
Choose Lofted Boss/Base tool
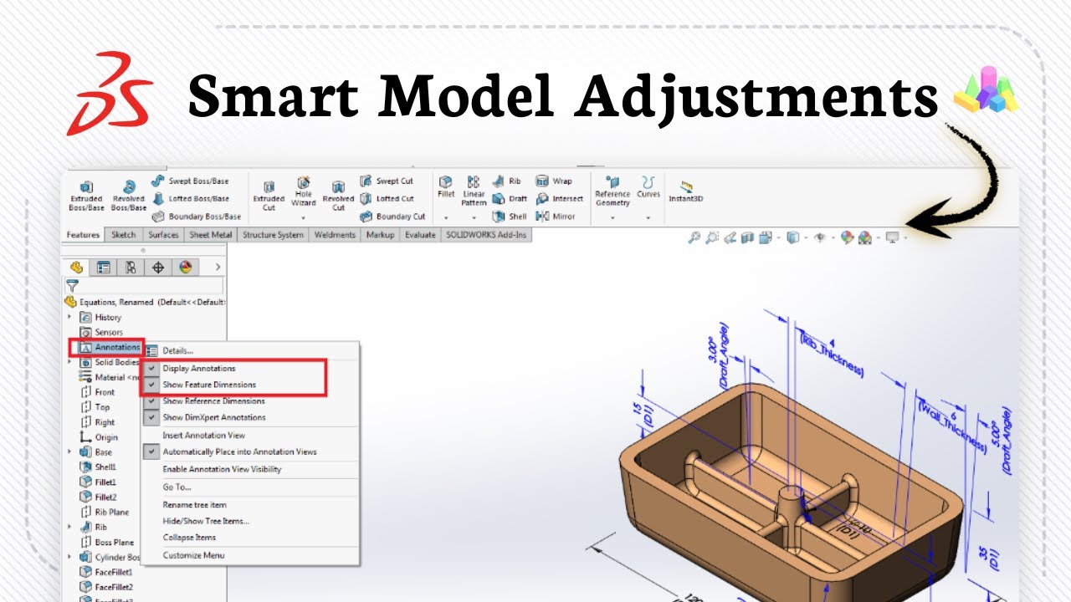coord(191,199)
